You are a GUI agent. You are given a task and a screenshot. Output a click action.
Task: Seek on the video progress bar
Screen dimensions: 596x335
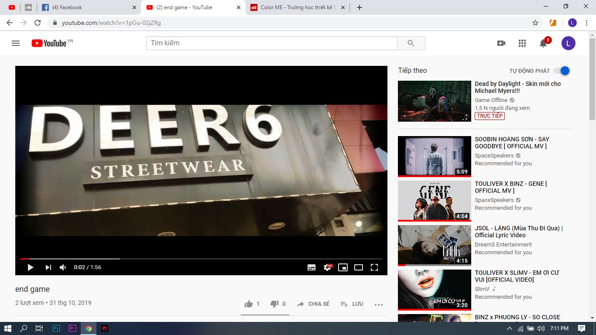pos(201,259)
